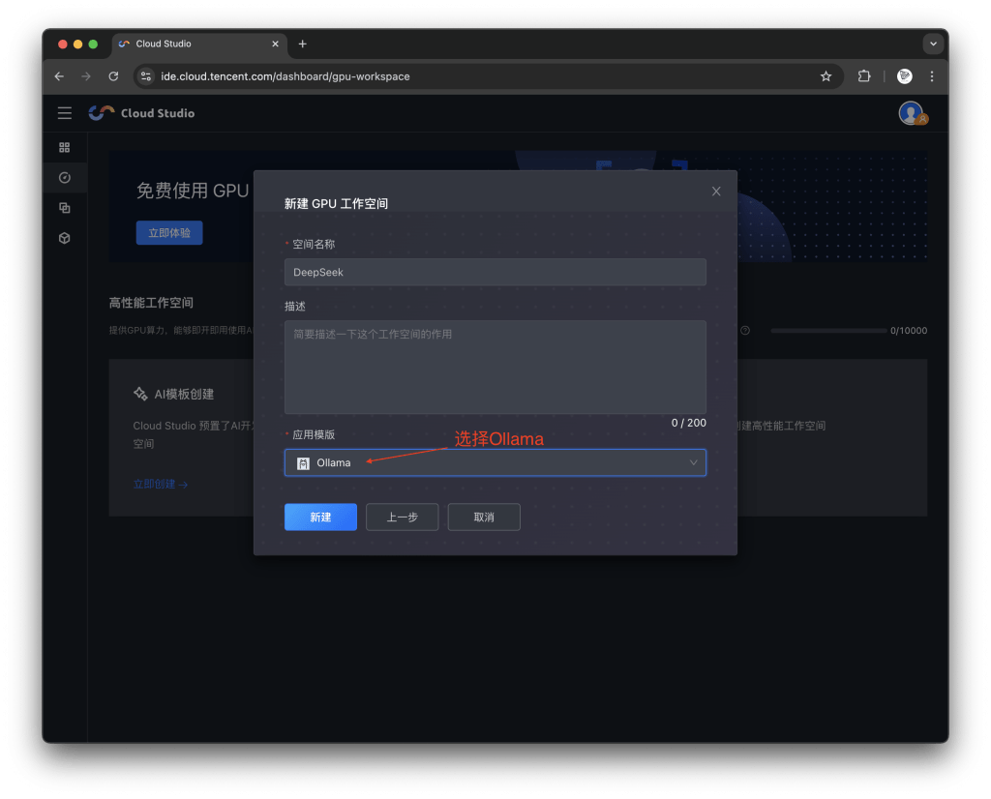Open the Chrome profile icon
991x799 pixels.
(905, 76)
